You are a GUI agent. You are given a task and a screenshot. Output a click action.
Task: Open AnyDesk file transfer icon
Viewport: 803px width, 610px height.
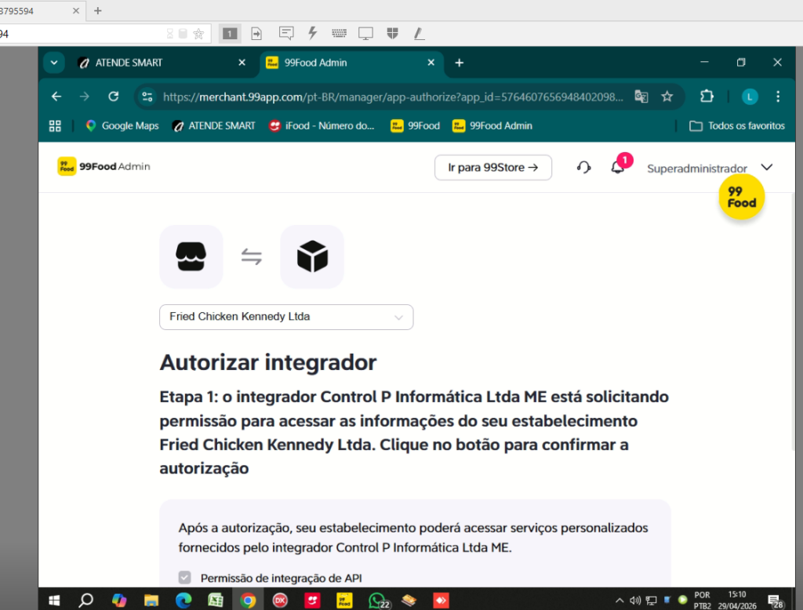click(256, 34)
